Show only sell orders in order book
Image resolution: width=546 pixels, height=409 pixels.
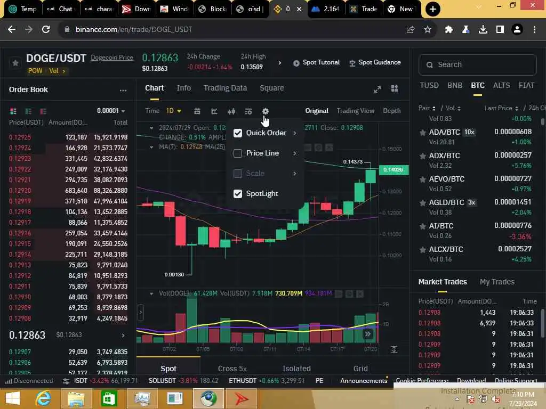coord(43,111)
